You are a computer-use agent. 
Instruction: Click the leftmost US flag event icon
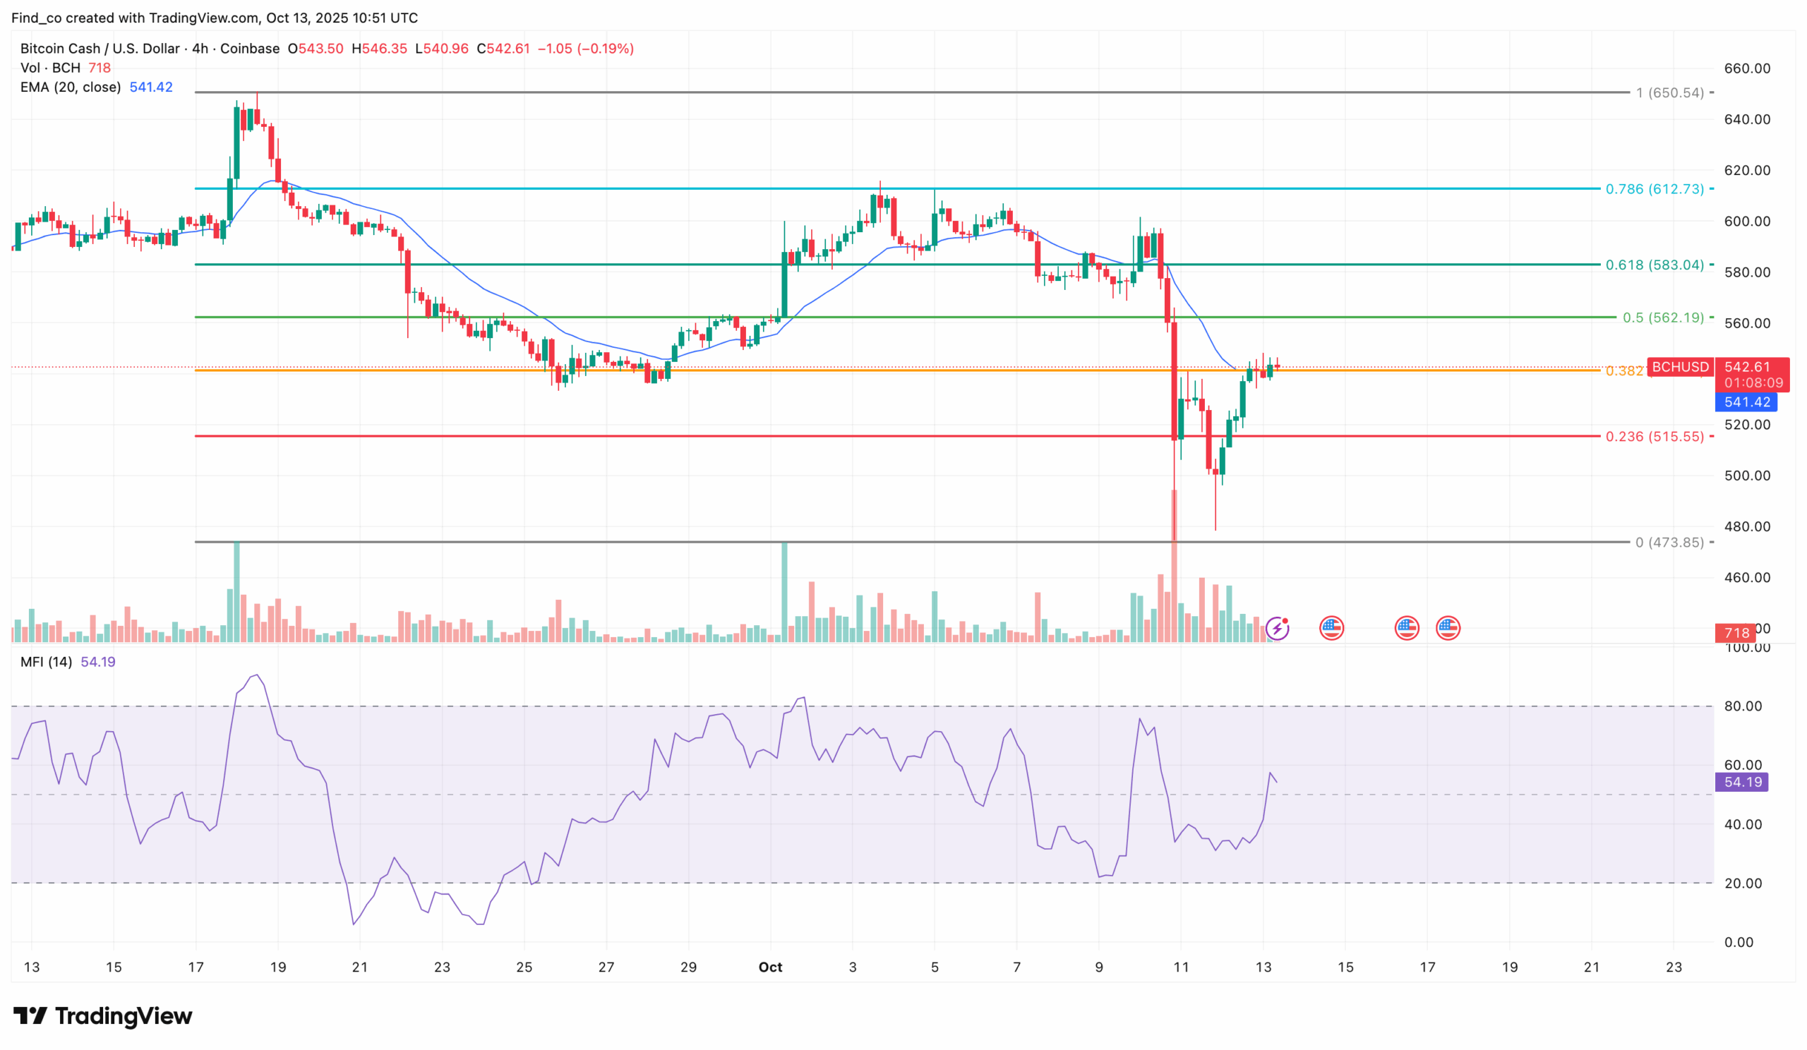pyautogui.click(x=1331, y=629)
